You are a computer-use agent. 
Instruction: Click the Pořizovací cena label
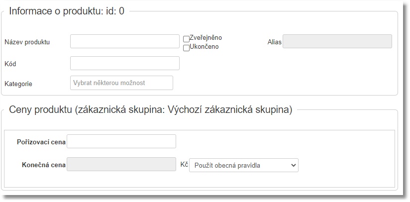pyautogui.click(x=41, y=142)
